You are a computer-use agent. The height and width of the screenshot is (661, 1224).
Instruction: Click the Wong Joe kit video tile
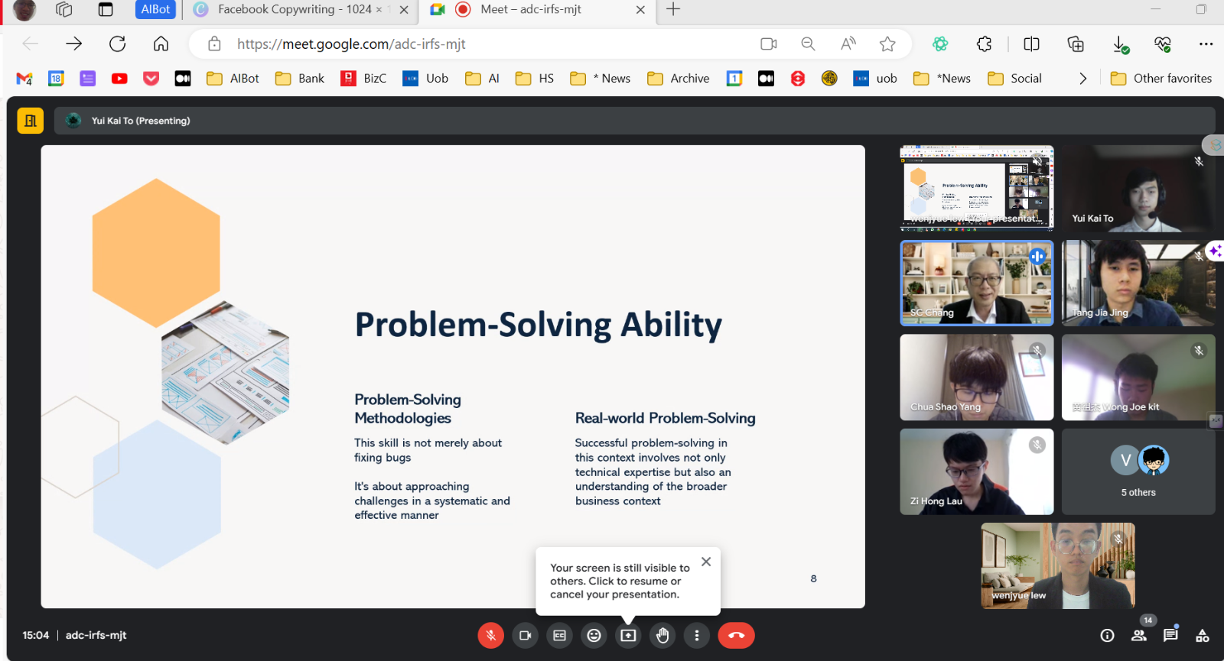(x=1138, y=377)
